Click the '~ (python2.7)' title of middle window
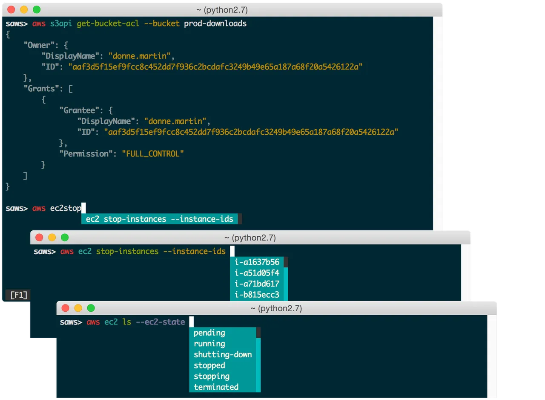The width and height of the screenshot is (545, 400). [250, 238]
